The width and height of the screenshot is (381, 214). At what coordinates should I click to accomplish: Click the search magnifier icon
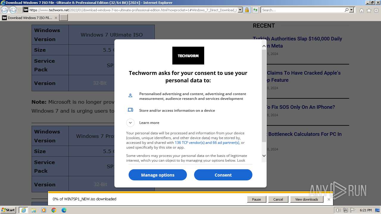tap(346, 10)
